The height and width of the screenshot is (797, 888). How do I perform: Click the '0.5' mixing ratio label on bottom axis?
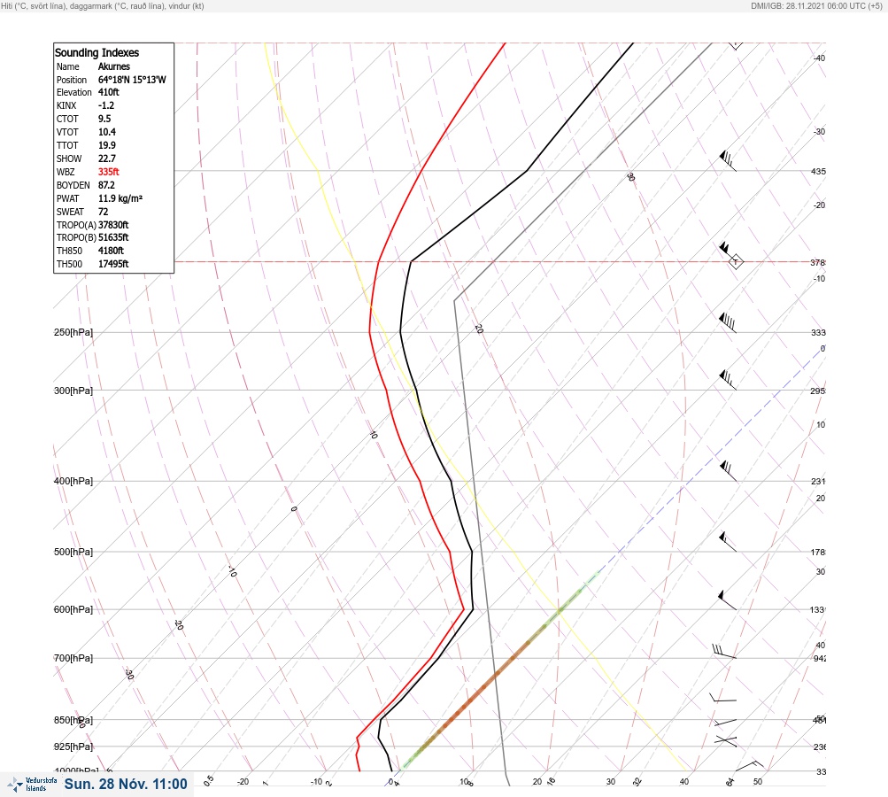208,780
